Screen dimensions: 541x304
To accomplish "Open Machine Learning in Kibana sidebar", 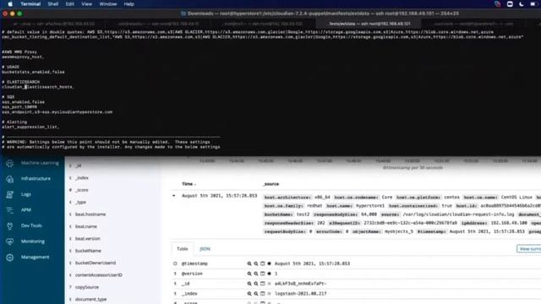I will coord(40,163).
